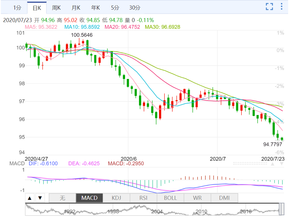Image resolution: width=289 pixels, height=219 pixels.
Task: Click the 2020/07/23 date in header
Action: (x=17, y=20)
